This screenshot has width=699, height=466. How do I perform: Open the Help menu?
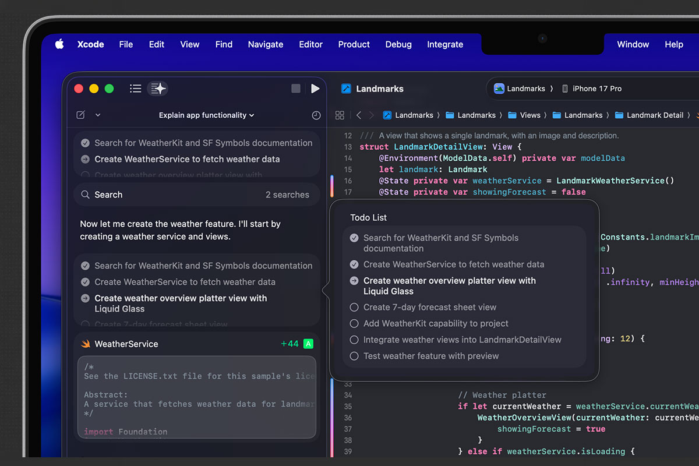pos(674,44)
